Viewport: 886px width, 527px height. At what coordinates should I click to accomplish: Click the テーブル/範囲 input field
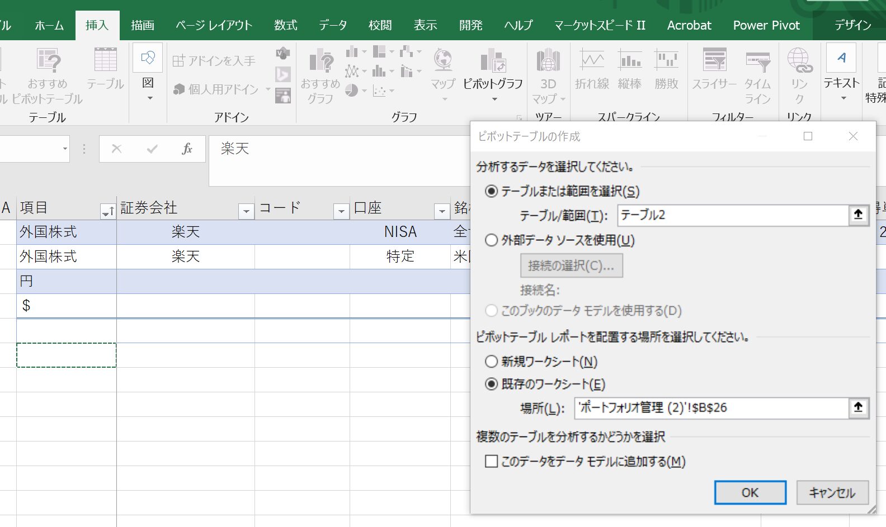click(x=733, y=215)
